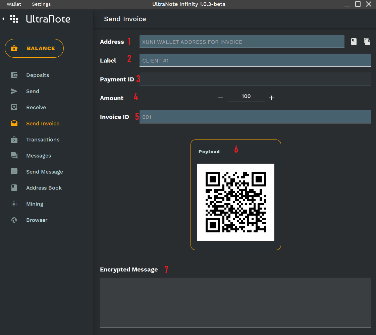The image size is (376, 335).
Task: Launch the Browser section
Action: 37,220
